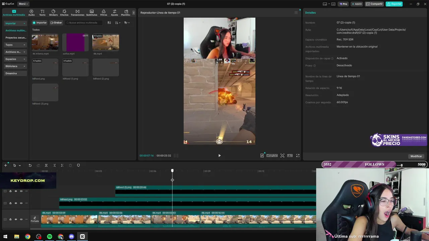This screenshot has width=429, height=241.
Task: Switch to the Stickers tab
Action: click(x=53, y=13)
